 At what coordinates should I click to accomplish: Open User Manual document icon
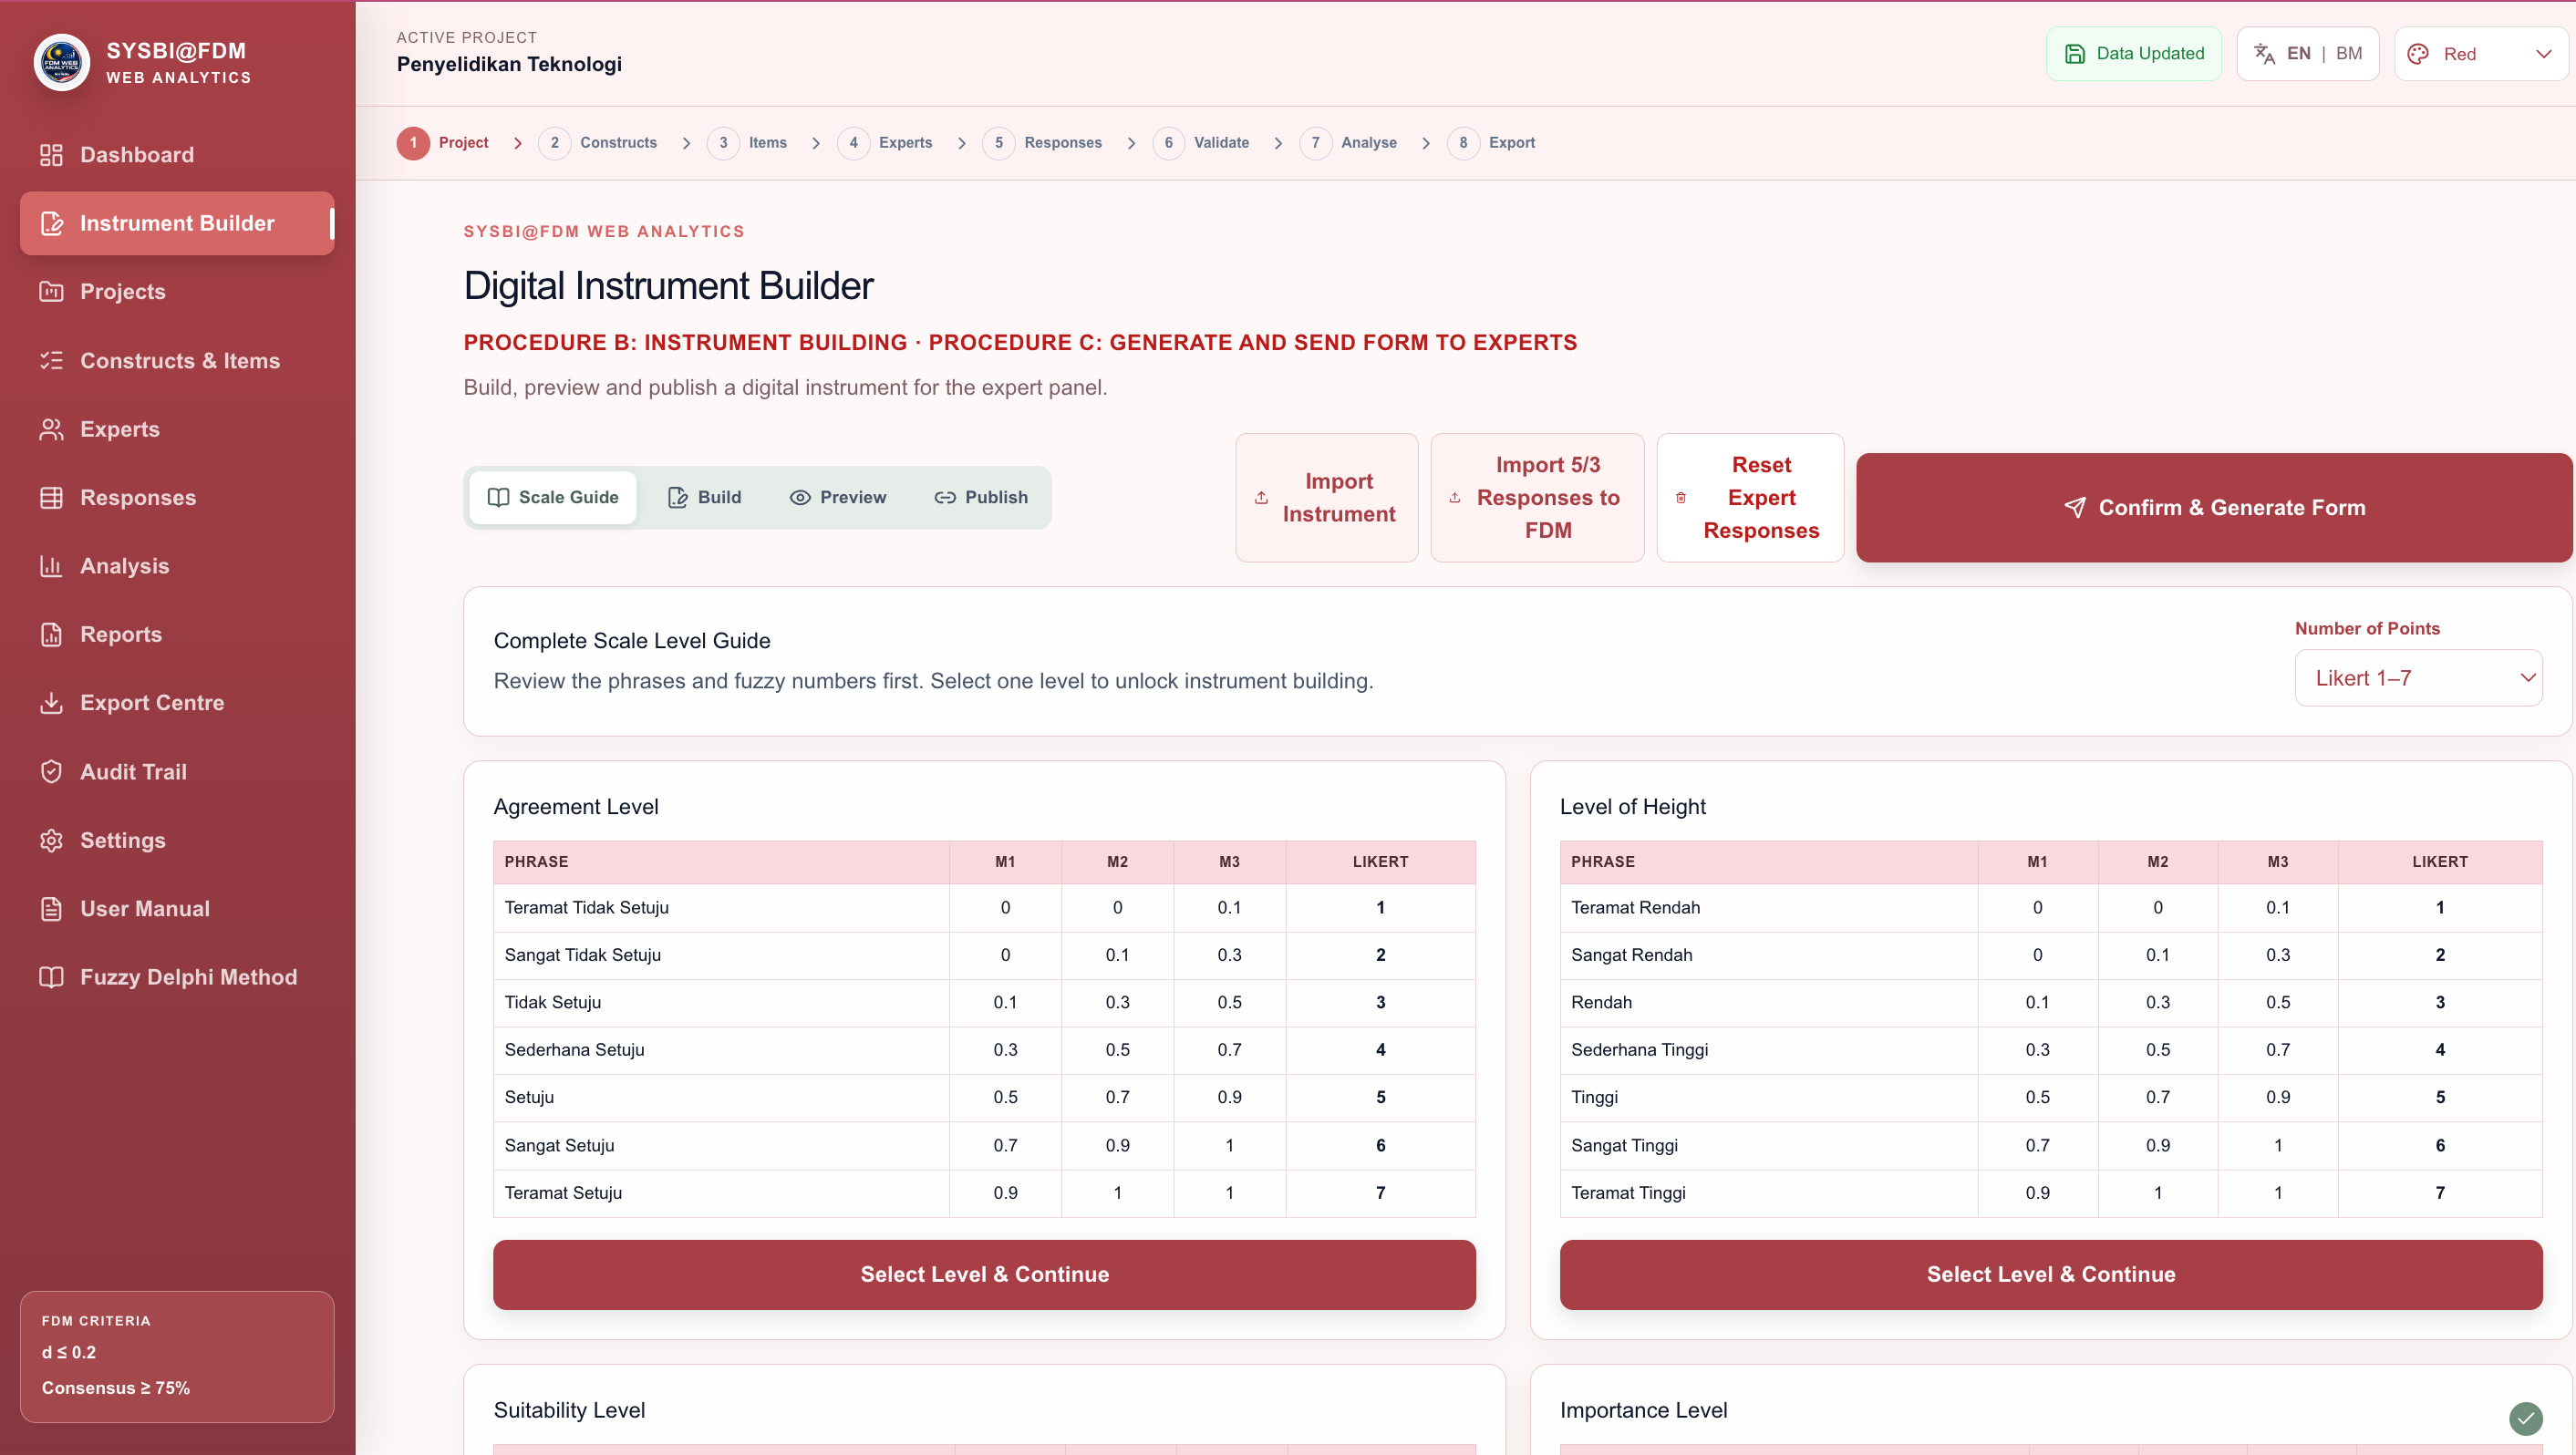51,909
